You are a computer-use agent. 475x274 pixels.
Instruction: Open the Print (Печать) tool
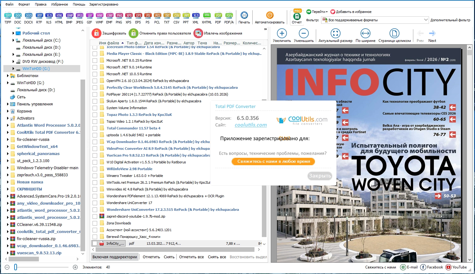pyautogui.click(x=244, y=18)
